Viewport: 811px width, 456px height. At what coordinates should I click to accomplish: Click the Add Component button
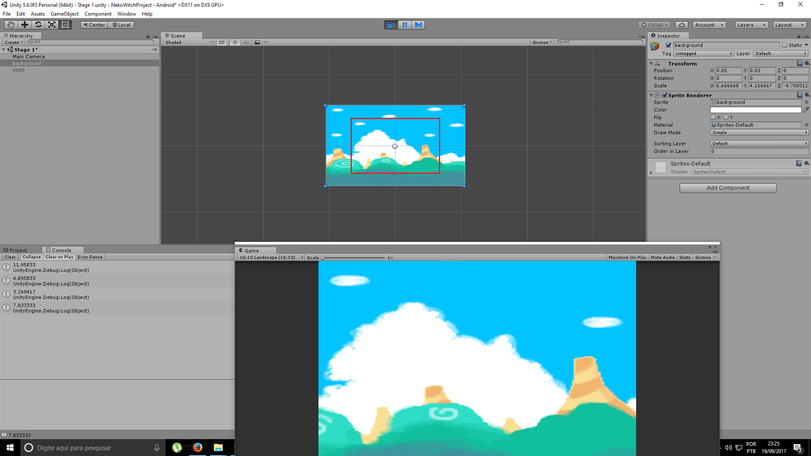pyautogui.click(x=728, y=188)
